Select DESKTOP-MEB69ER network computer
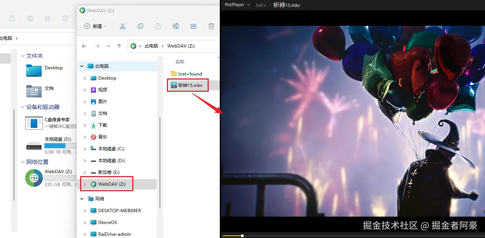 pyautogui.click(x=119, y=211)
